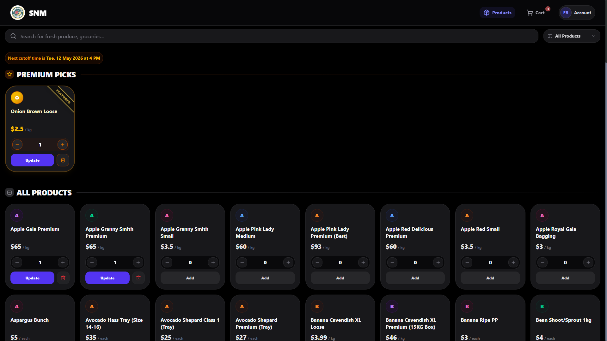
Task: Decrease Apple Red Delicious Premium quantity
Action: point(392,262)
